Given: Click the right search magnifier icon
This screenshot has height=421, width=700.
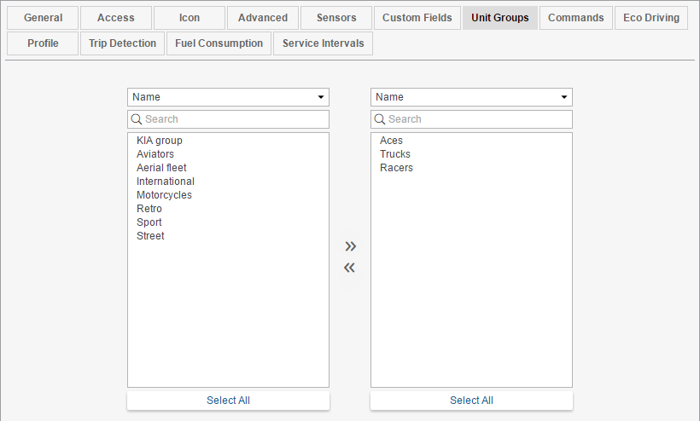Looking at the screenshot, I should 380,119.
